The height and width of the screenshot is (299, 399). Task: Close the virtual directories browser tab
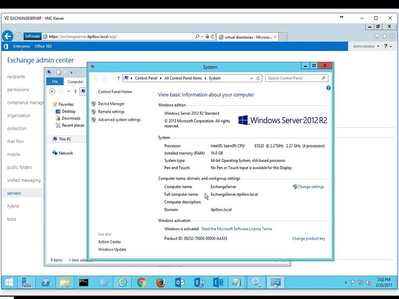(275, 37)
